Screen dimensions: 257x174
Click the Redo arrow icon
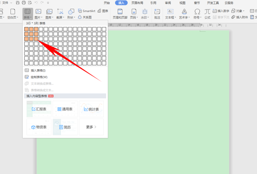point(42,3)
